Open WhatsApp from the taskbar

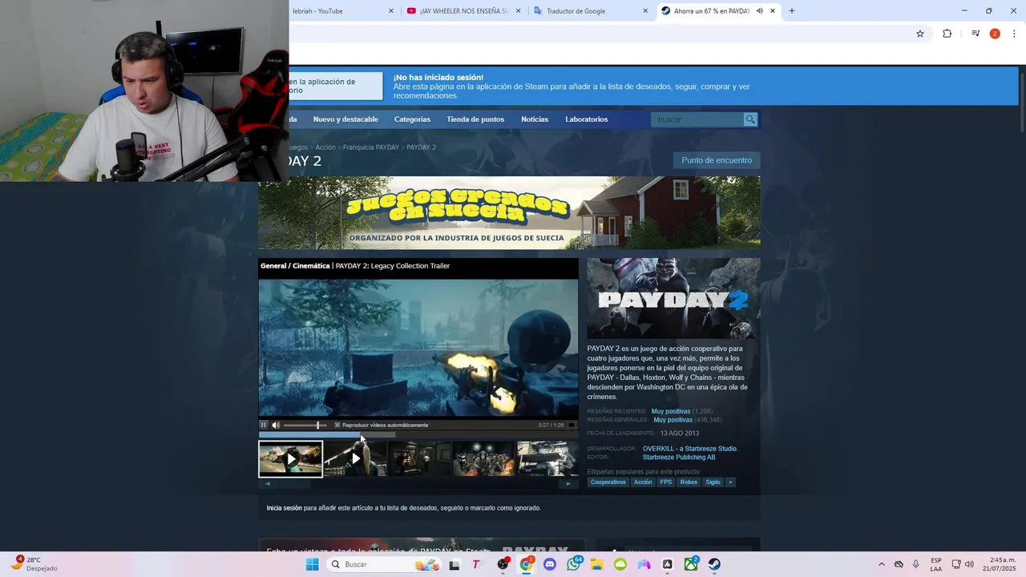(573, 564)
